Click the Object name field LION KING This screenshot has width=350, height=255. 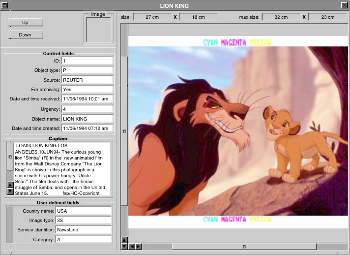87,119
